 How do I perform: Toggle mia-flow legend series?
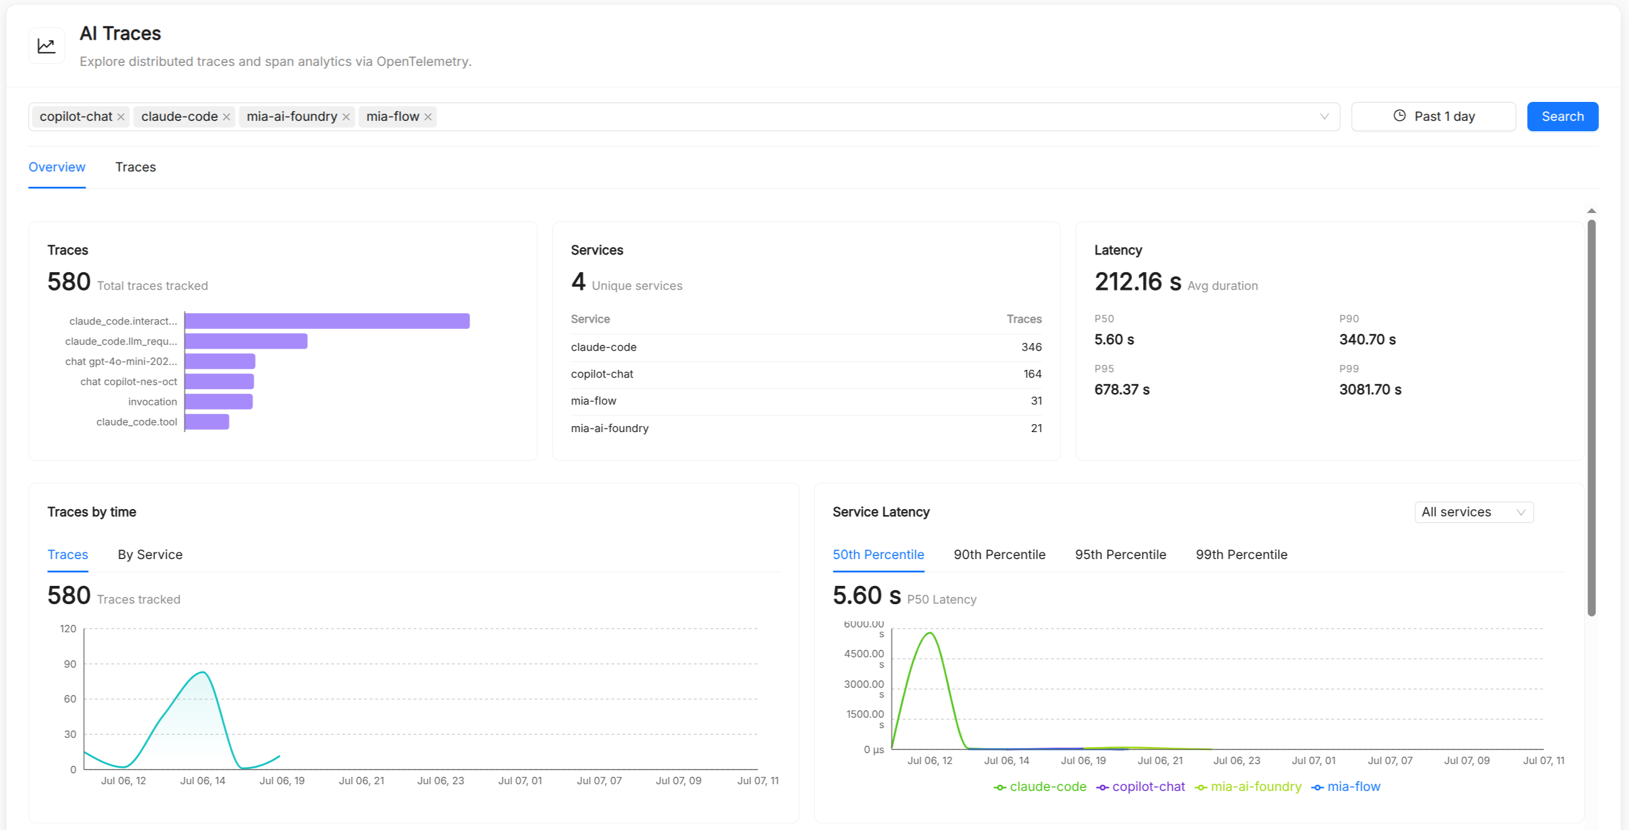(x=1346, y=787)
